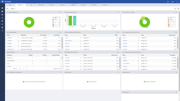Toggle the red legend swatch in CPU Utilization legend
180x101 pixels.
pyautogui.click(x=53, y=26)
